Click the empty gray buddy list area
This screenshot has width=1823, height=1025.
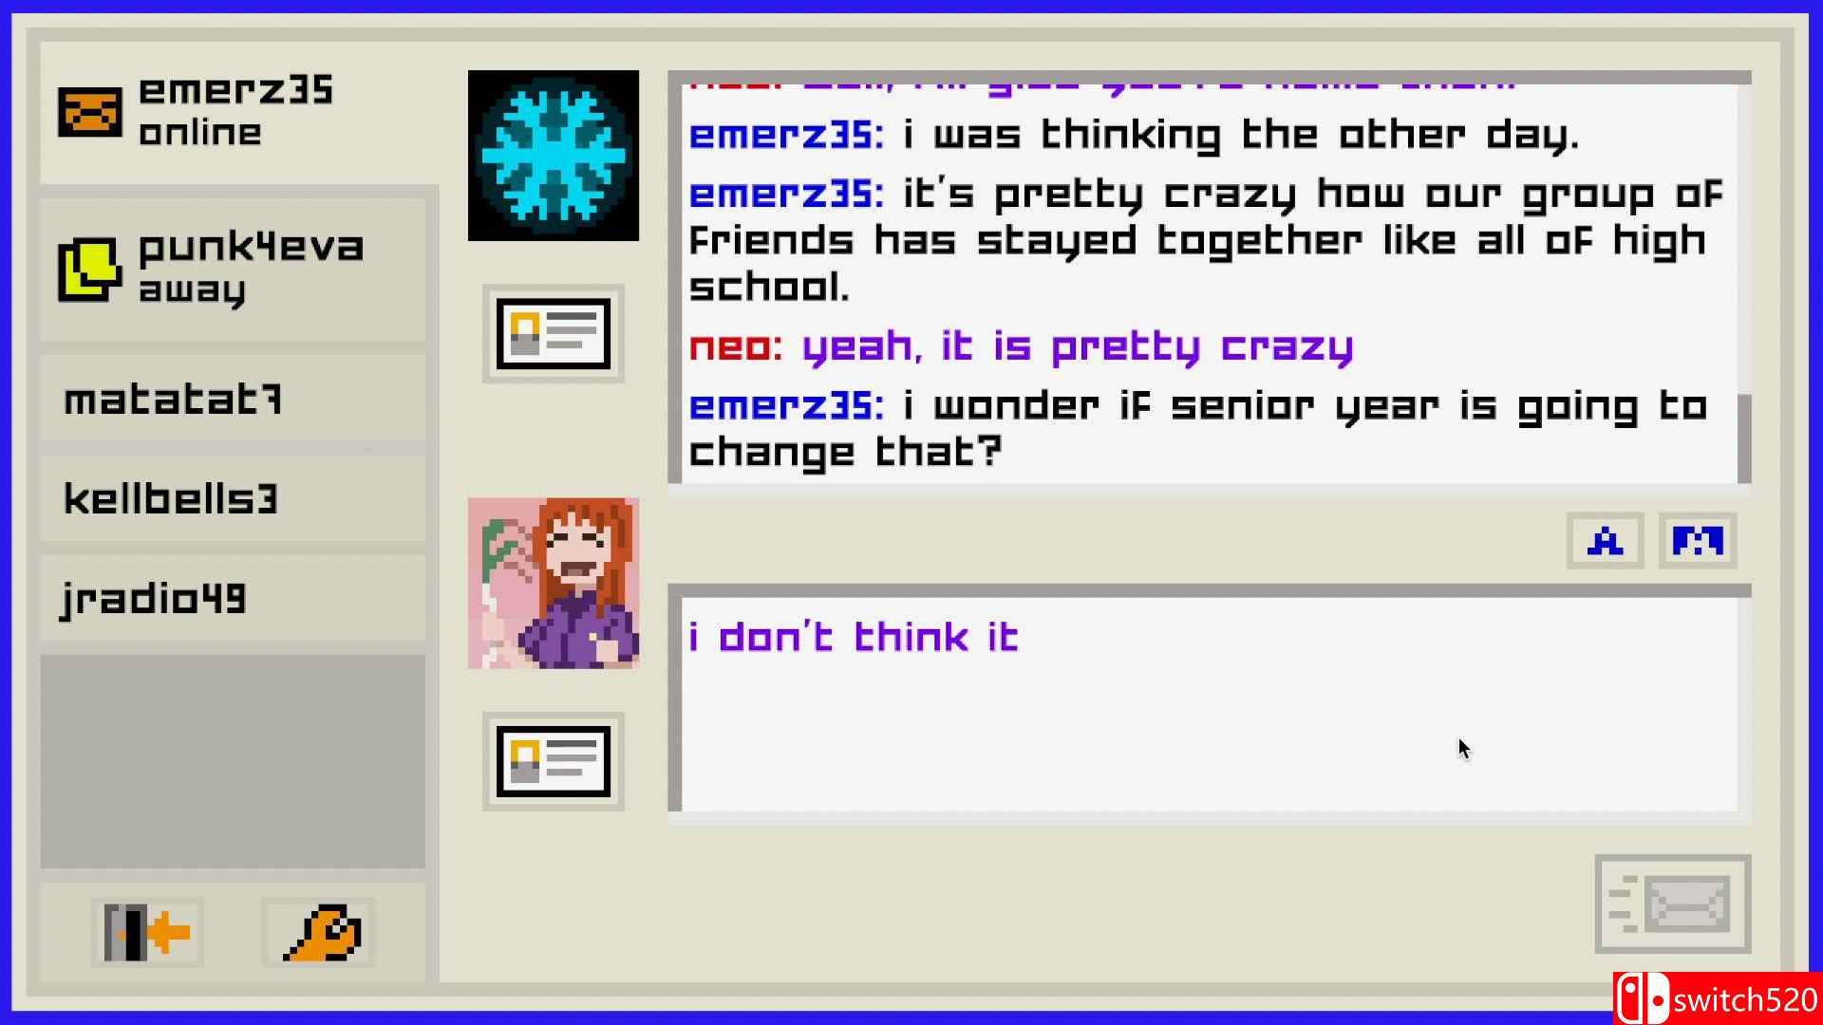[x=233, y=761]
